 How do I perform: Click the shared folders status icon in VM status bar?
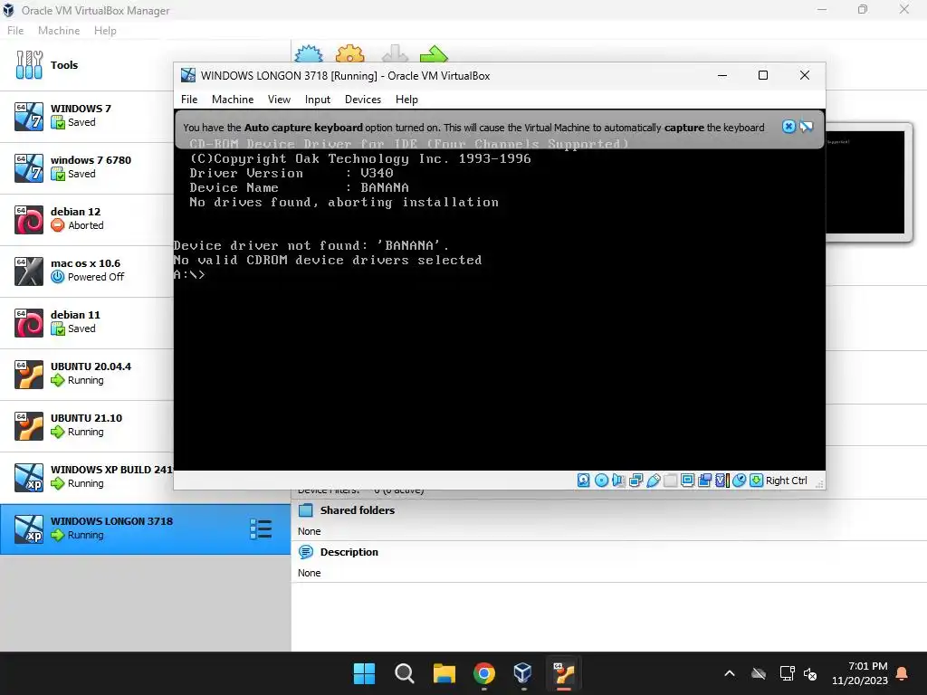click(671, 481)
